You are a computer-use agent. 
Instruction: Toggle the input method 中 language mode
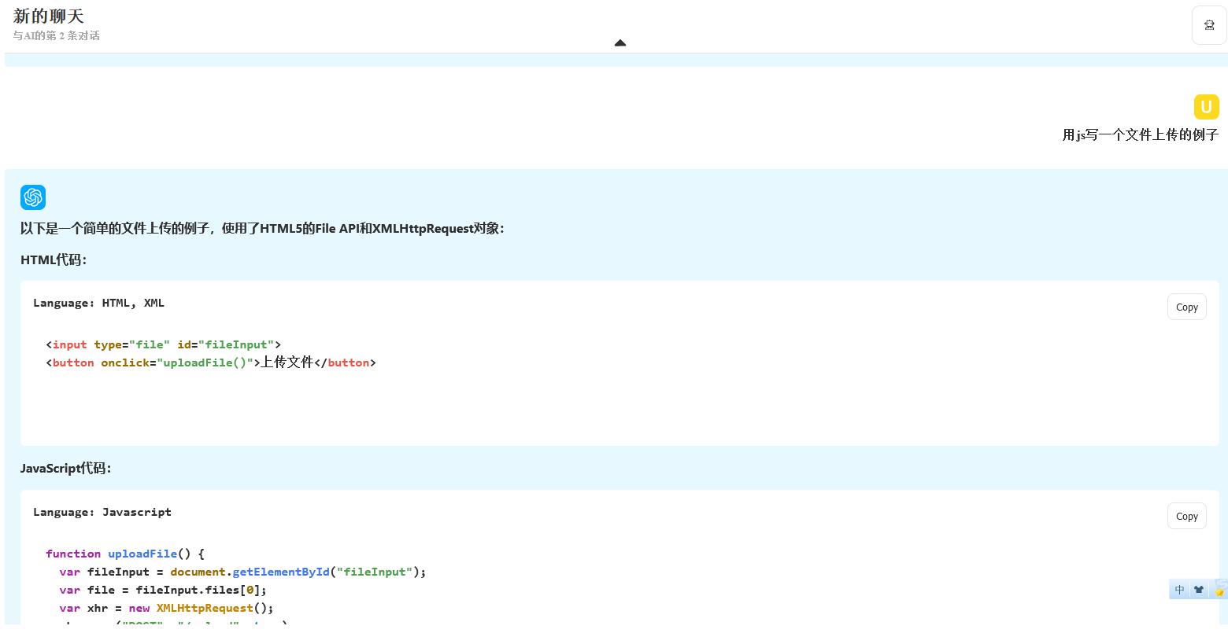(1179, 589)
